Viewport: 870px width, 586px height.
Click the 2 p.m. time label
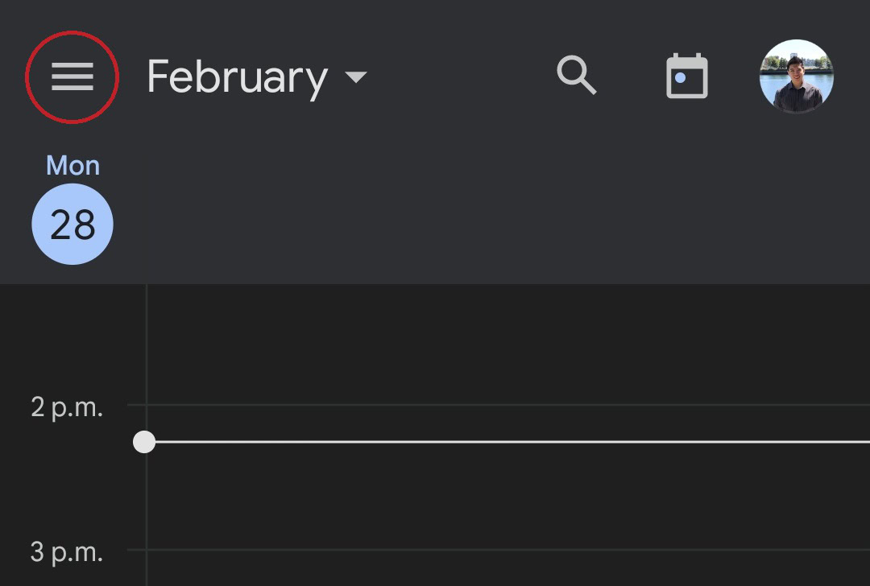pyautogui.click(x=67, y=407)
